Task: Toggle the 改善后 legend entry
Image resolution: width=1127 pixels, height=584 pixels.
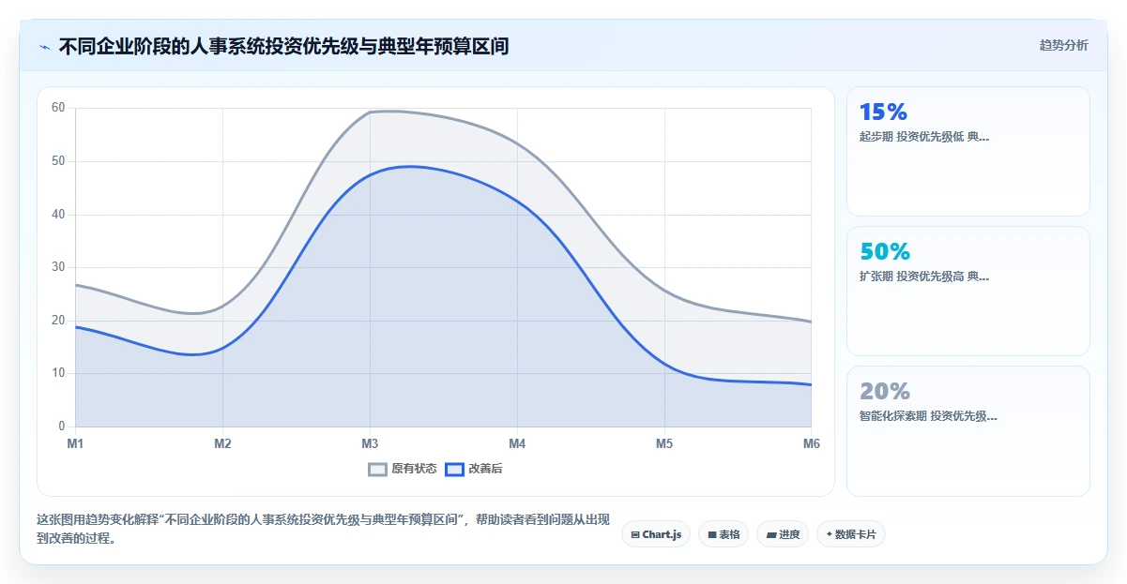Action: [x=474, y=469]
